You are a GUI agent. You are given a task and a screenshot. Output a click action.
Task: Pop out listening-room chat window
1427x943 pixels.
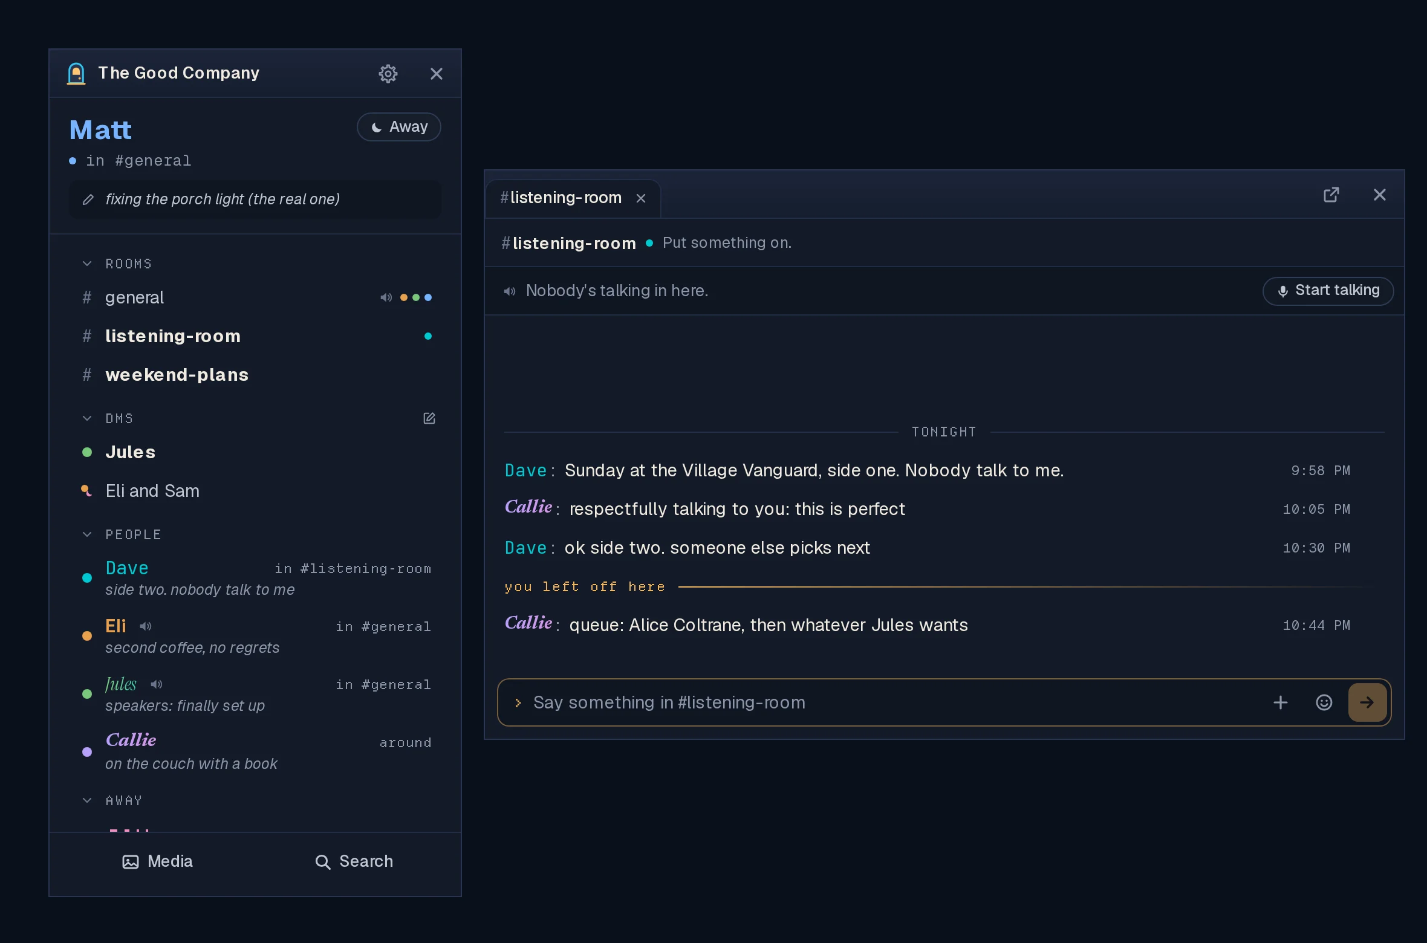point(1331,195)
